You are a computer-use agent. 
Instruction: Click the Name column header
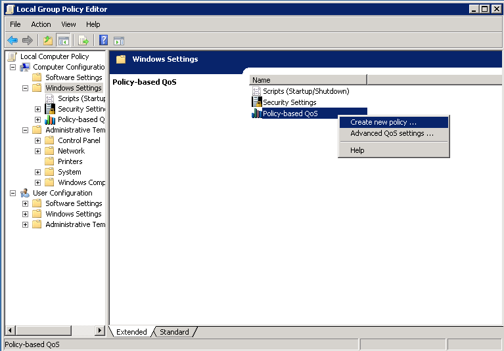308,80
